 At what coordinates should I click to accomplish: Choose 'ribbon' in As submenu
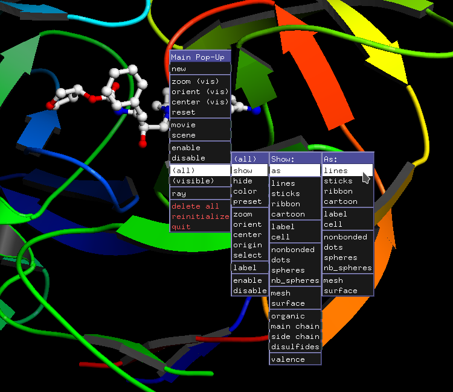click(347, 191)
